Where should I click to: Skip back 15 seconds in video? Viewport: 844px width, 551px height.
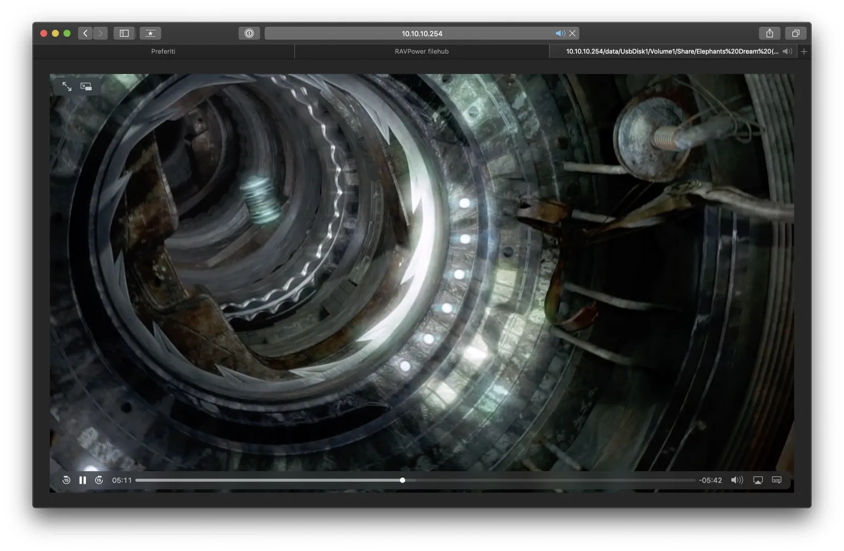click(66, 480)
